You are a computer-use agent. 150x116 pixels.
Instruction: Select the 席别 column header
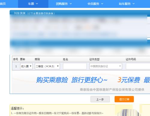37,59
